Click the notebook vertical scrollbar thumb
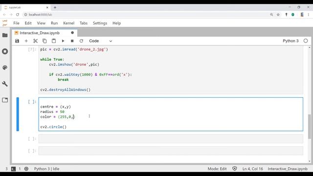Image resolution: width=313 pixels, height=176 pixels. tap(309, 126)
